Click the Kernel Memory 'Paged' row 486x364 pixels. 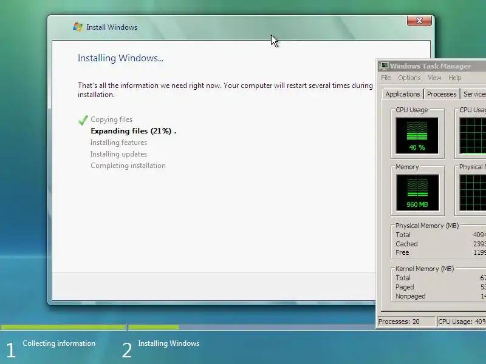click(x=440, y=287)
